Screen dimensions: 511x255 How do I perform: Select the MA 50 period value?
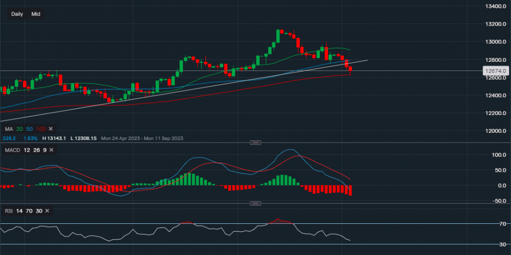click(30, 128)
